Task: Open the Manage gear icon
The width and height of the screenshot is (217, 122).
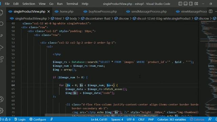Action: point(1,110)
